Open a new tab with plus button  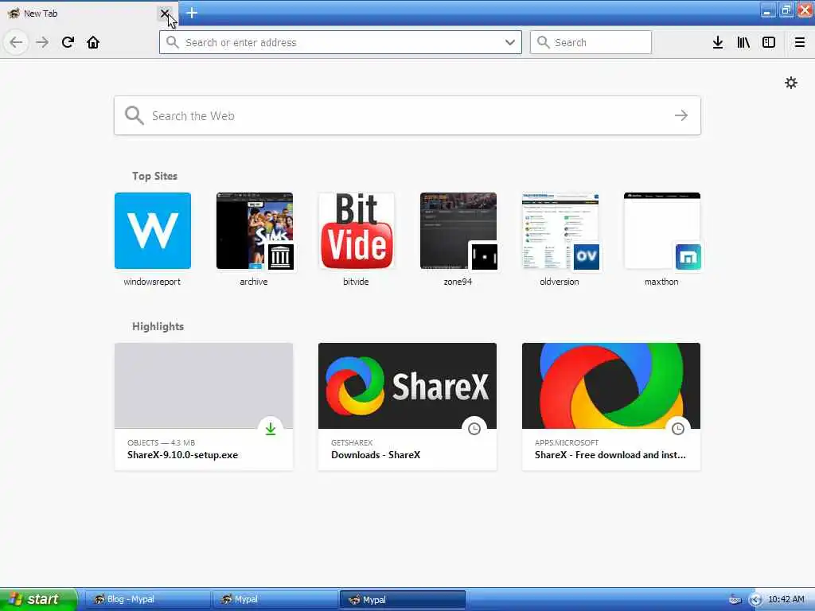192,13
